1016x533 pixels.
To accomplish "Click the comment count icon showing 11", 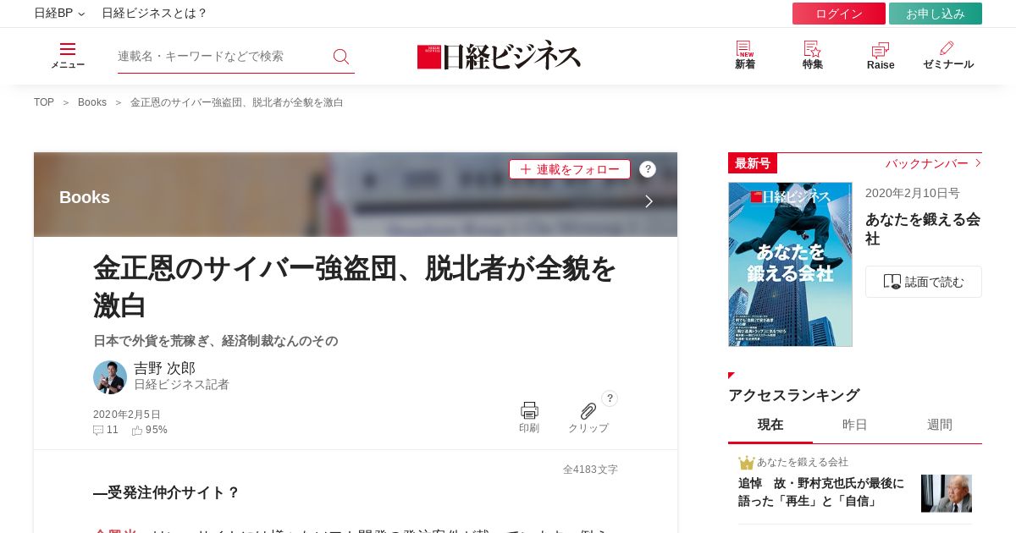I will click(x=98, y=430).
